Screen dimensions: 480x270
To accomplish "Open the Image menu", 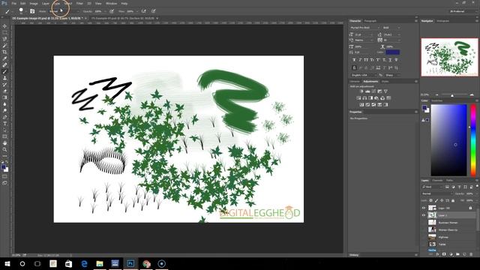I will tap(34, 3).
